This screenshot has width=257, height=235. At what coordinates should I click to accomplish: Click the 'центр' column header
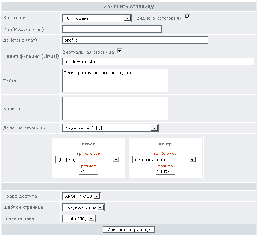pyautogui.click(x=165, y=144)
